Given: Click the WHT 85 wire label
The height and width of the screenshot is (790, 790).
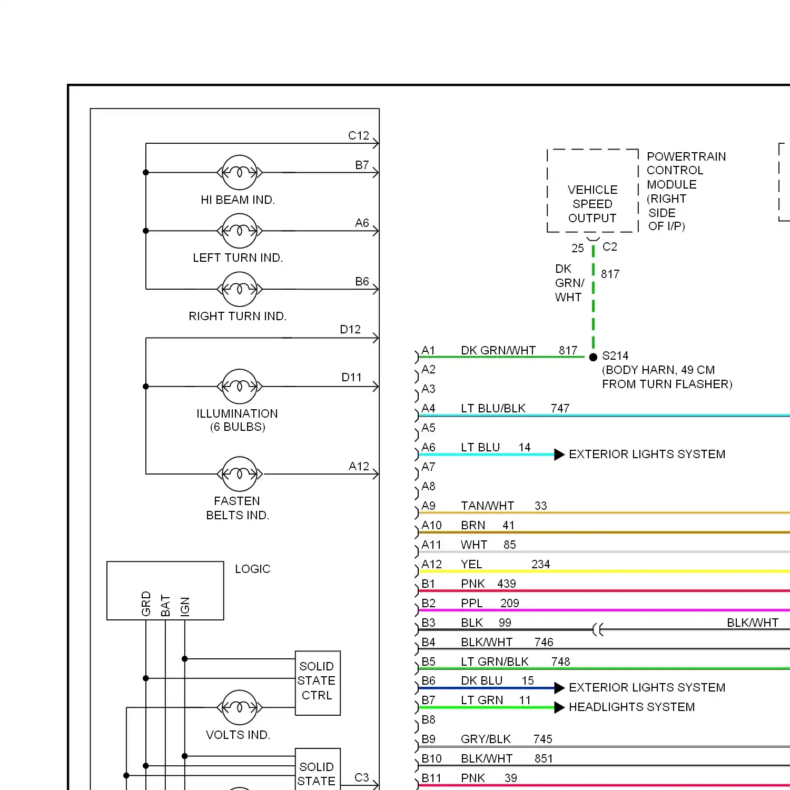Looking at the screenshot, I should pyautogui.click(x=488, y=545).
